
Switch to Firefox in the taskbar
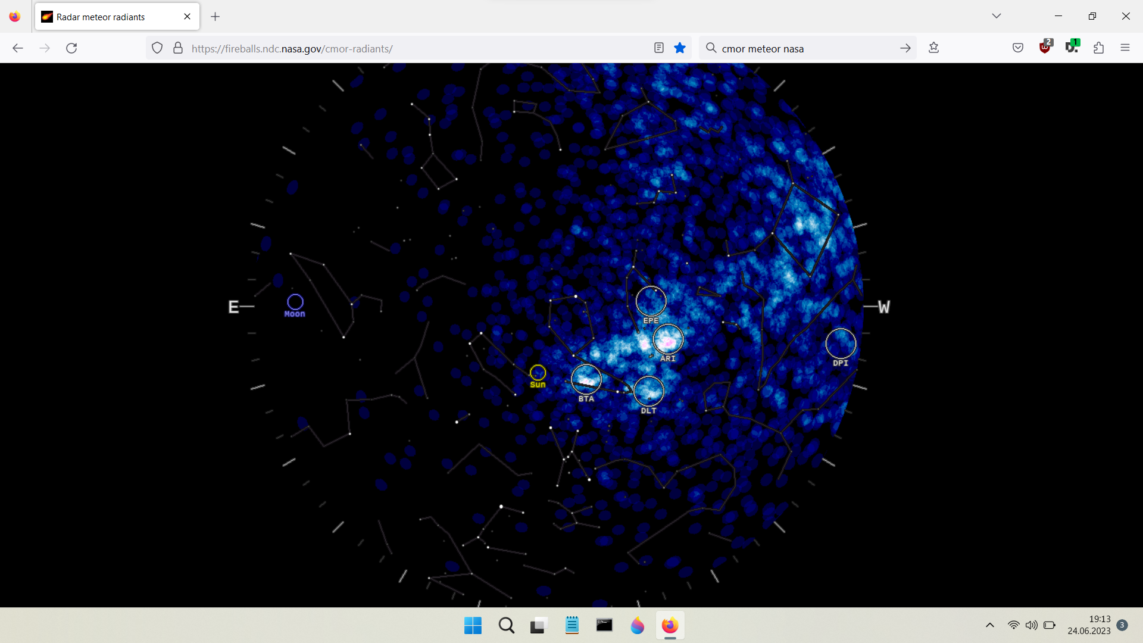point(670,626)
